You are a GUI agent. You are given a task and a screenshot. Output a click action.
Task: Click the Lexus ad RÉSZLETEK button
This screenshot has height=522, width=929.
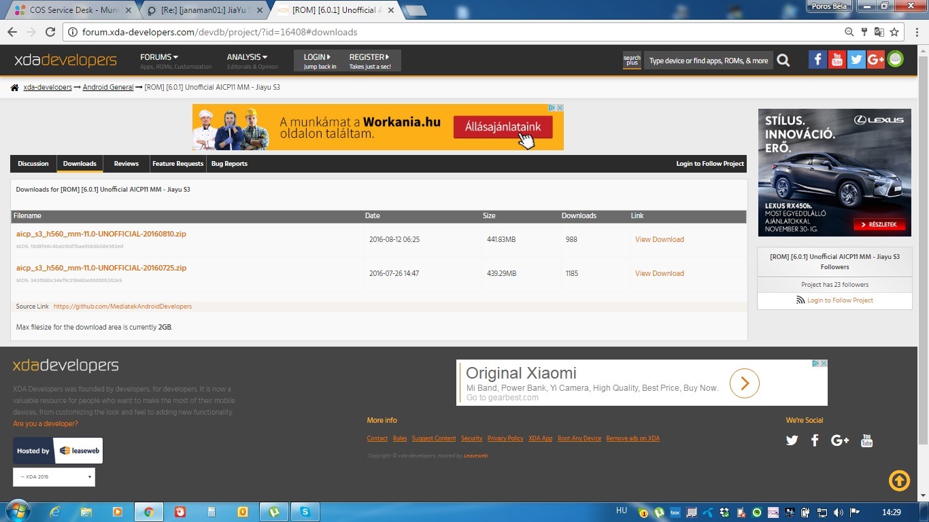coord(879,224)
